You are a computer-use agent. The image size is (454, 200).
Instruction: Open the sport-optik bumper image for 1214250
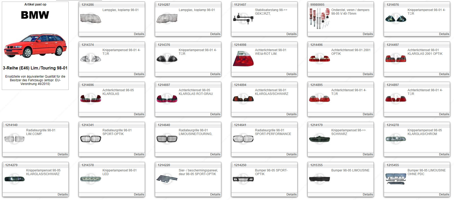tap(243, 179)
